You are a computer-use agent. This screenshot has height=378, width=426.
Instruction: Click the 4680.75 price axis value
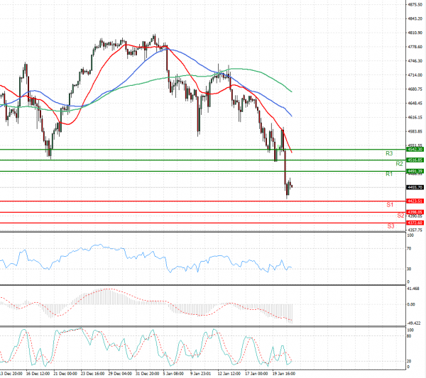click(415, 89)
